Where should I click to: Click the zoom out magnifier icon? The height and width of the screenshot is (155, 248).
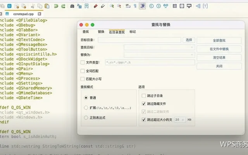click(119, 6)
